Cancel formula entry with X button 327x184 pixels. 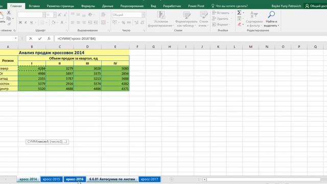31,39
